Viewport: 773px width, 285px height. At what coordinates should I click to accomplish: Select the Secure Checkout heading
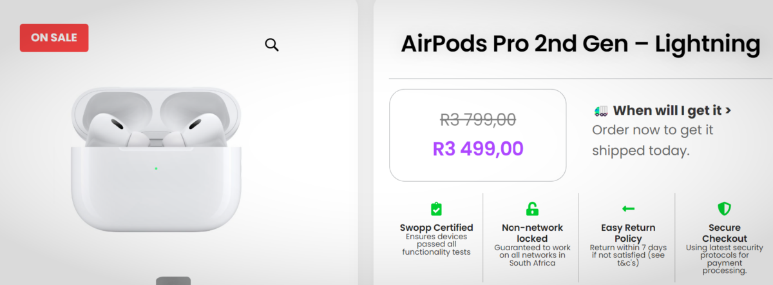click(x=725, y=233)
